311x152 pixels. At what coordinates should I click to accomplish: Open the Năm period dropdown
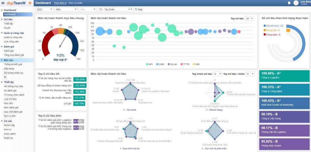tap(66, 9)
